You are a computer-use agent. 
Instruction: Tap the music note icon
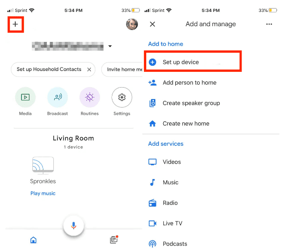[152, 182]
